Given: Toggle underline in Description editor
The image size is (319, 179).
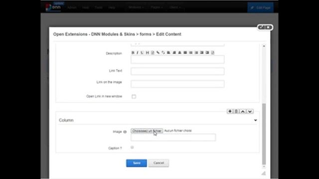Looking at the screenshot, I should (x=142, y=53).
